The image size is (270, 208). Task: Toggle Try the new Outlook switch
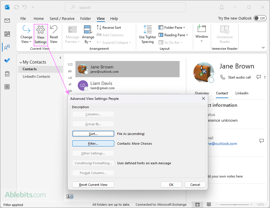tap(260, 18)
